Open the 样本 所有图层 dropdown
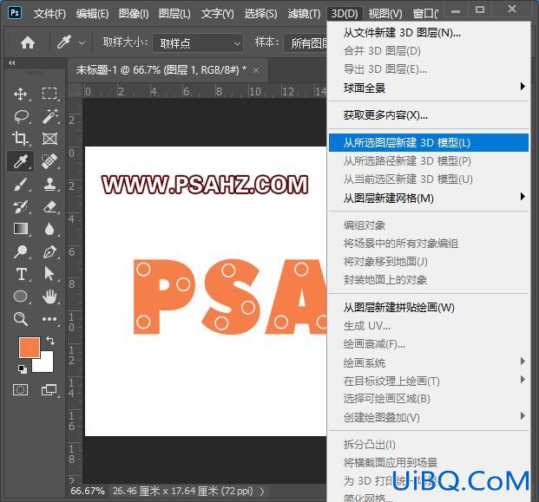539x502 pixels. click(306, 43)
